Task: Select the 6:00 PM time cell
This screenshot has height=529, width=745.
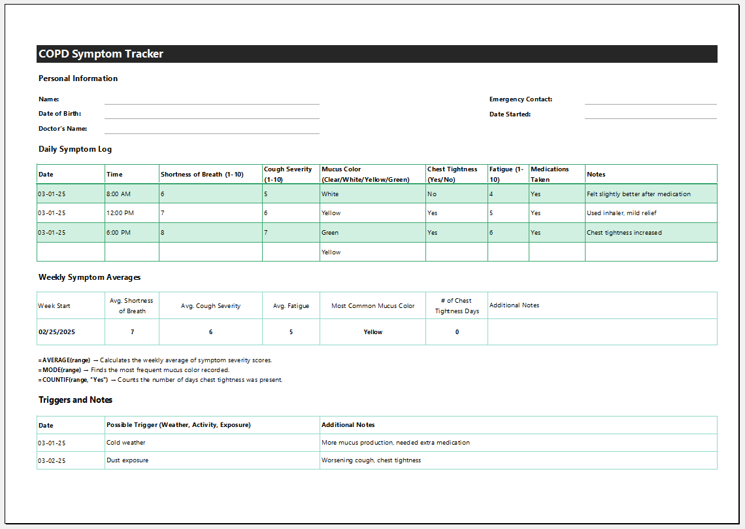Action: coord(131,232)
